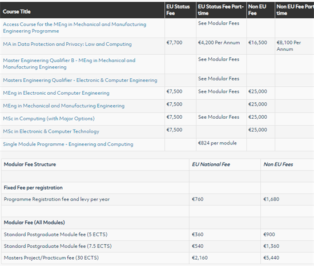
Task: Open MSc in Electronic & Computer Technology link
Action: click(x=51, y=131)
